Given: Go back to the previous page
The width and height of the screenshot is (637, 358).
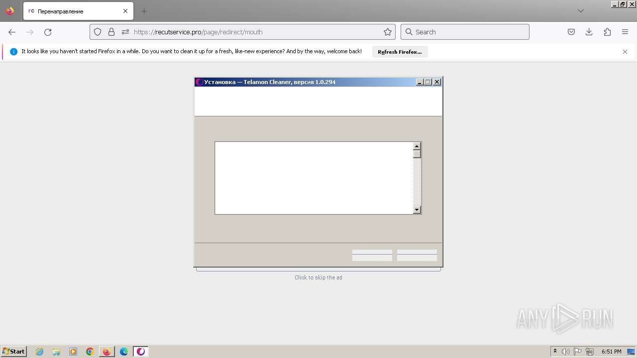Looking at the screenshot, I should [12, 32].
